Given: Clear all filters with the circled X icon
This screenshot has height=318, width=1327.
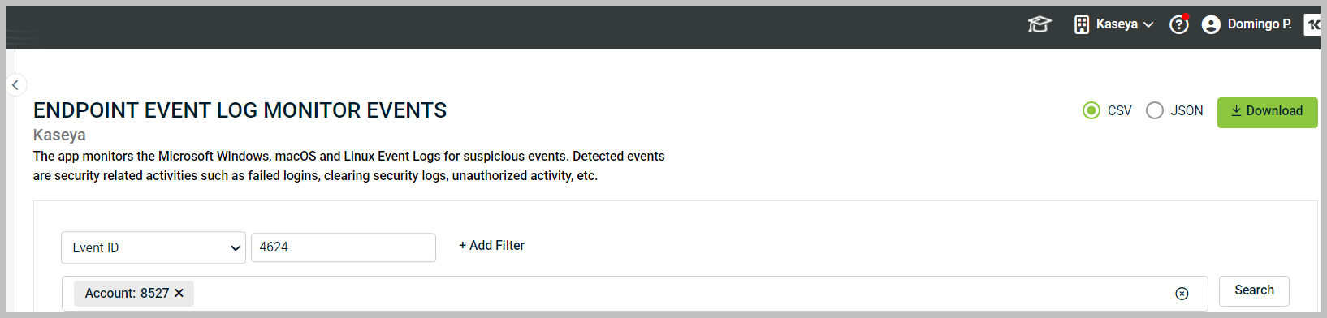Looking at the screenshot, I should 1182,294.
